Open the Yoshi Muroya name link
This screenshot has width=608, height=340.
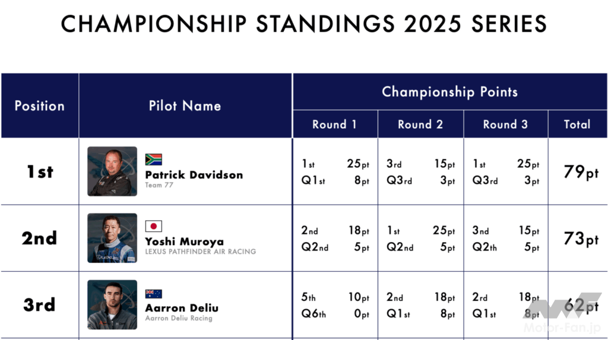pos(184,242)
